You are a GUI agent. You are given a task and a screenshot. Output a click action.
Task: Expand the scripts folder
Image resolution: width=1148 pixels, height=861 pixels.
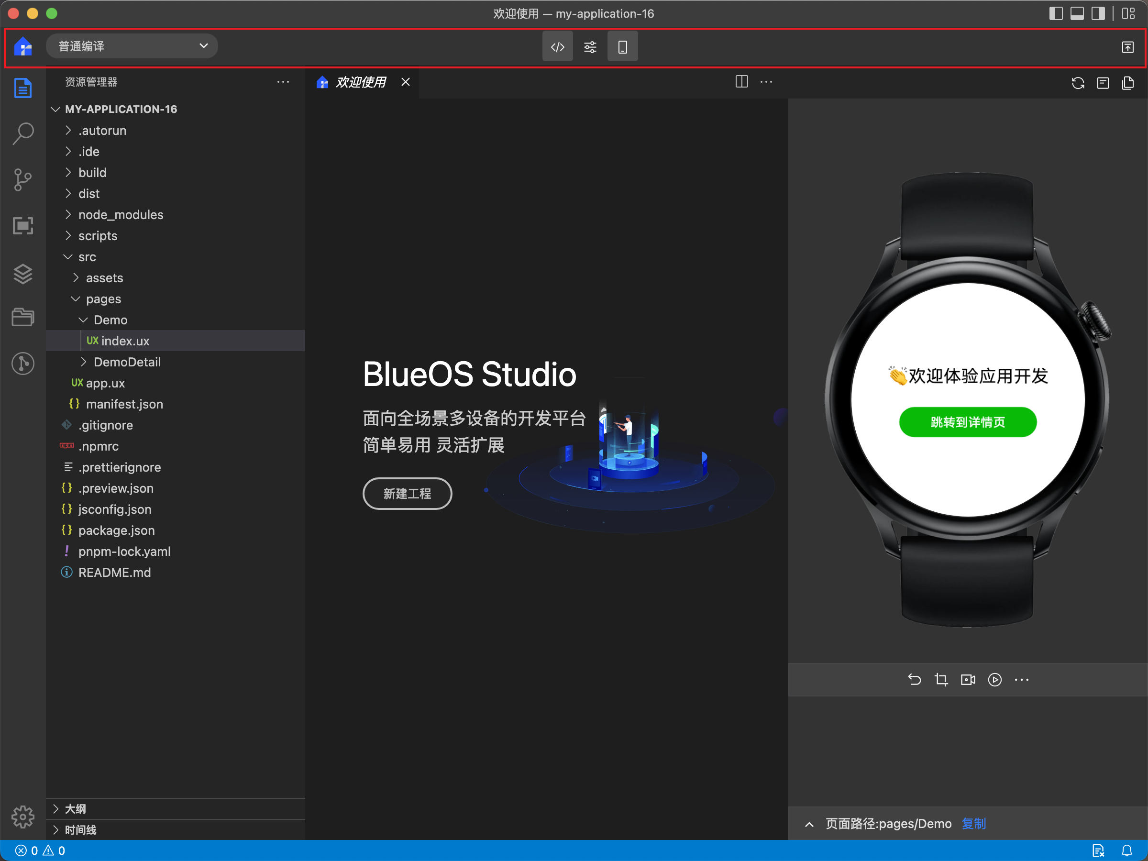[x=176, y=236]
